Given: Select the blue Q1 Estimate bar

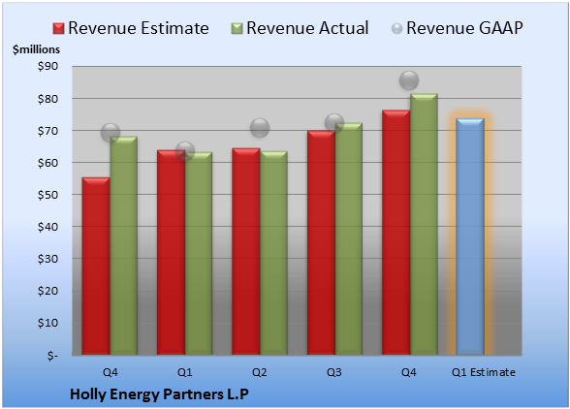Looking at the screenshot, I should (470, 236).
